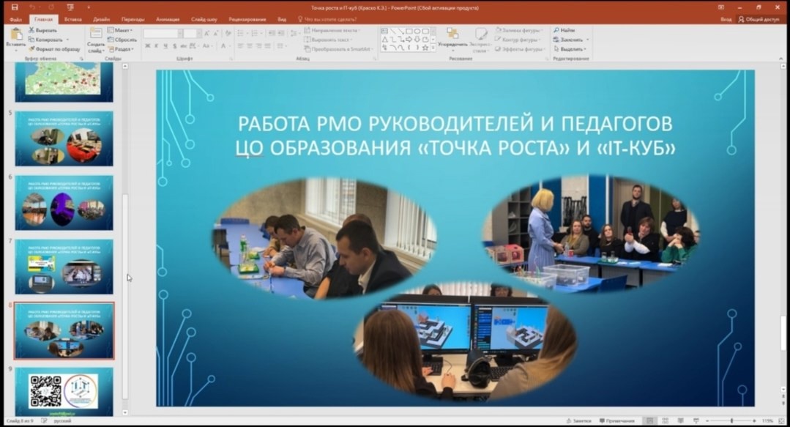Click the Undo arrow in Quick Access
This screenshot has height=427, width=790.
32,7
